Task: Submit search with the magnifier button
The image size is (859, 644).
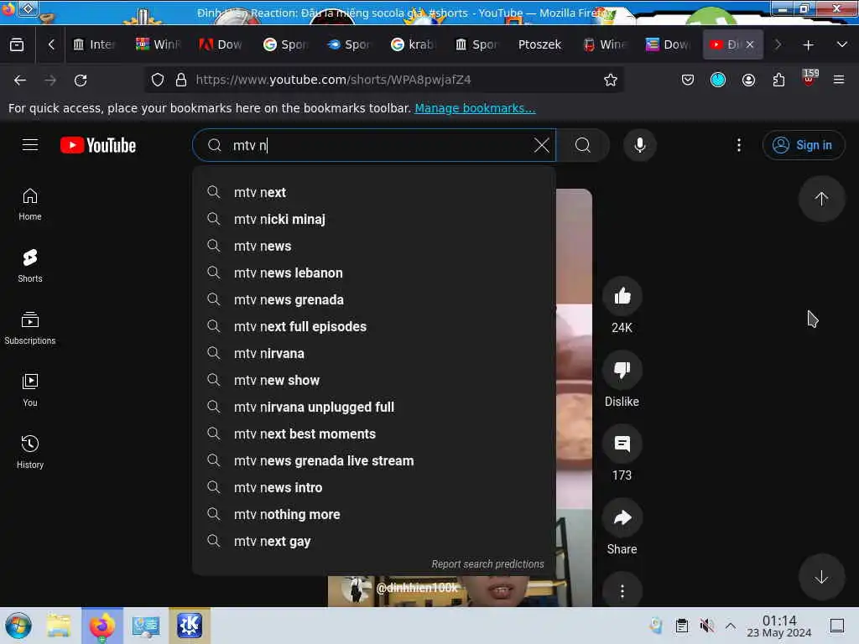Action: click(x=583, y=145)
